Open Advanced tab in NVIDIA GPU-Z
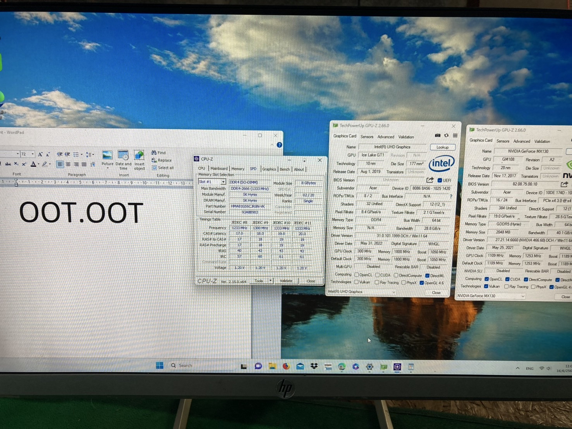This screenshot has width=572, height=429. tap(522, 141)
